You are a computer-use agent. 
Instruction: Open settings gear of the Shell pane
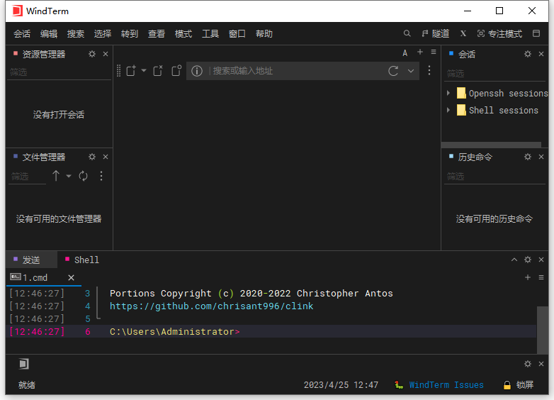(x=528, y=260)
